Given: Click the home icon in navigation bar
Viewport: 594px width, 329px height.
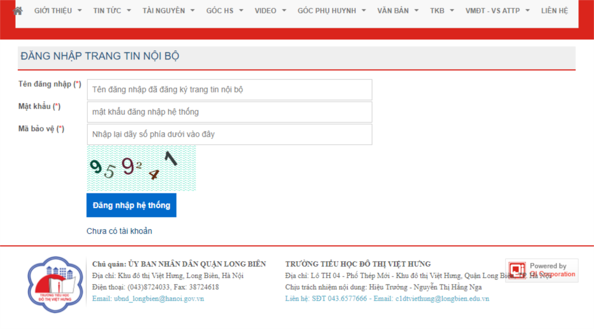Looking at the screenshot, I should pyautogui.click(x=18, y=10).
